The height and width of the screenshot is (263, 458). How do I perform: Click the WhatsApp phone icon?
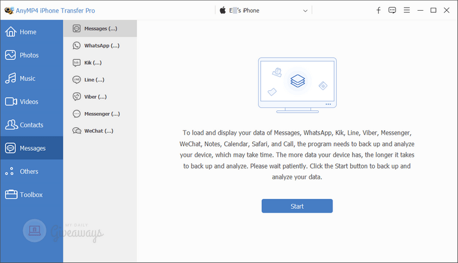tap(77, 46)
